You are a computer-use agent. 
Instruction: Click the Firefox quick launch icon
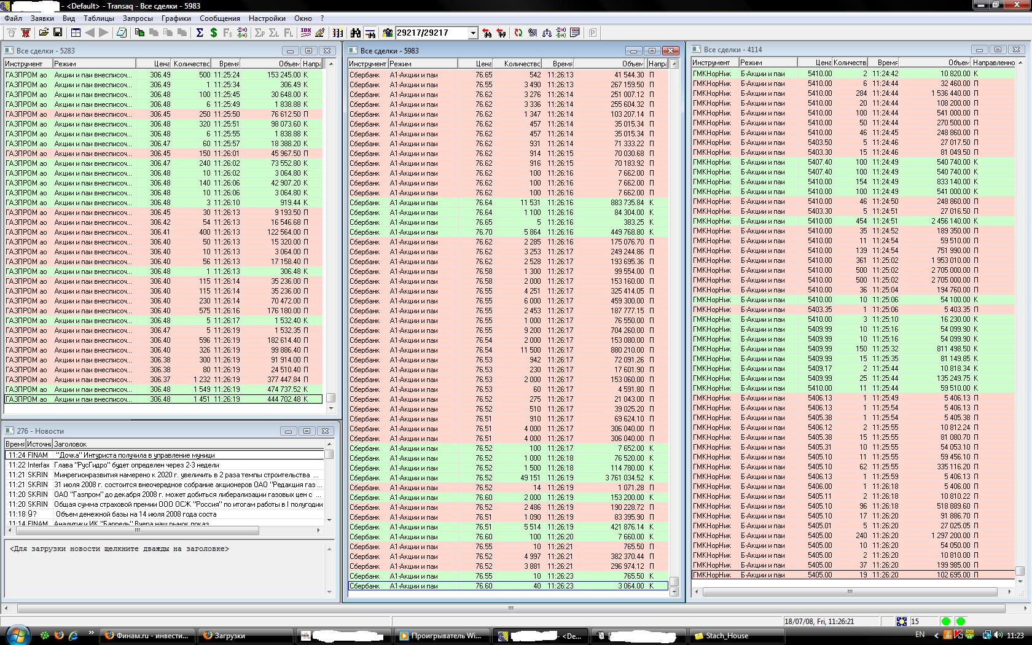(x=59, y=635)
